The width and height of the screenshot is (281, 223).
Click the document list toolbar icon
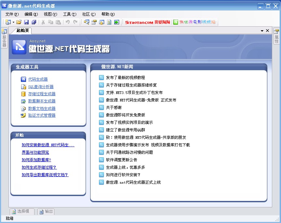(x=109, y=22)
